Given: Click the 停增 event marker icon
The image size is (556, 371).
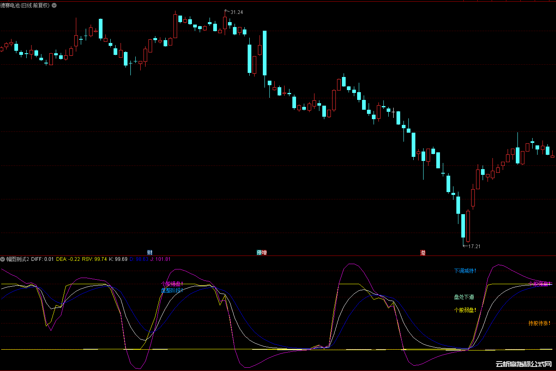Looking at the screenshot, I should (262, 253).
